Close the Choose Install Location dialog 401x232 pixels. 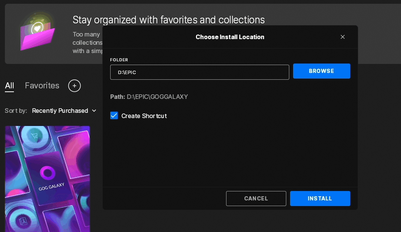(342, 37)
